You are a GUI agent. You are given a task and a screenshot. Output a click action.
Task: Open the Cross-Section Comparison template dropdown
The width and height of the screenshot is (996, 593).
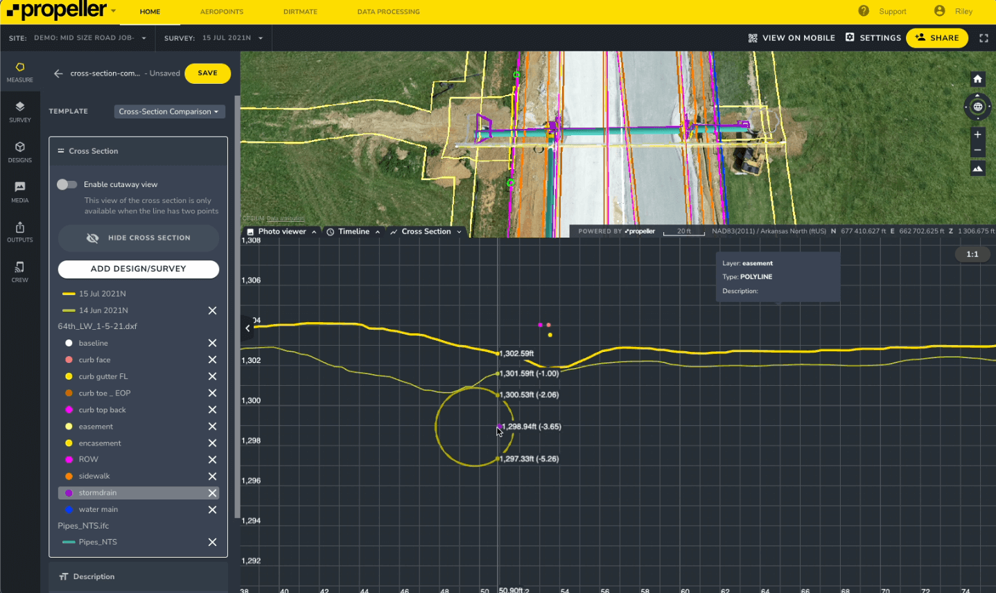point(169,112)
